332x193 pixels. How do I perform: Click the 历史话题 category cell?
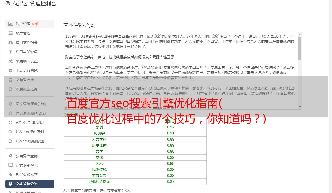[99, 145]
